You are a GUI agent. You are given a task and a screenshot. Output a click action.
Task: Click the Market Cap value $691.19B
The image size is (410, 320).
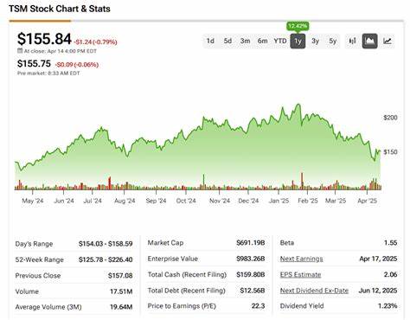pos(251,243)
